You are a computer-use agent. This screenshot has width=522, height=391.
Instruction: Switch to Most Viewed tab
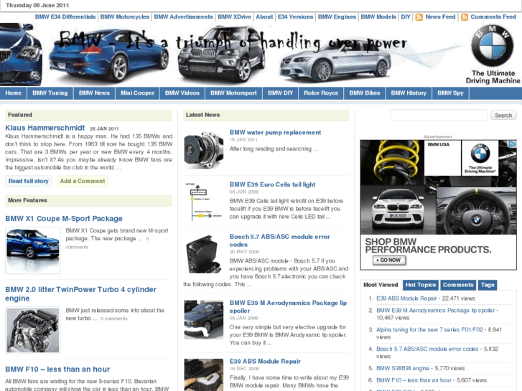click(x=381, y=285)
